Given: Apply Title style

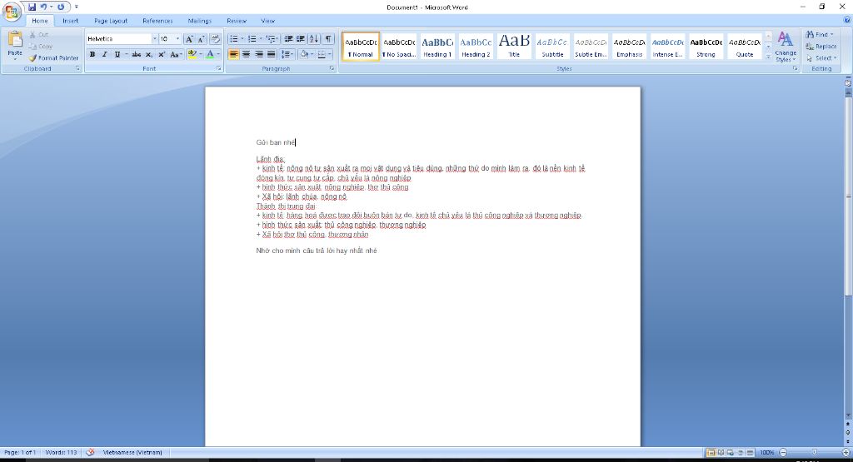Looking at the screenshot, I should [x=514, y=46].
